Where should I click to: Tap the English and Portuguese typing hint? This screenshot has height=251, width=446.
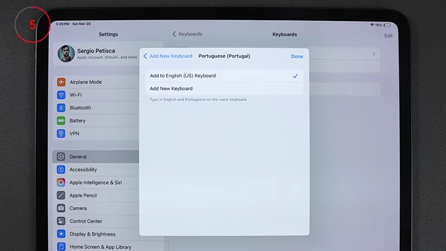pyautogui.click(x=198, y=100)
